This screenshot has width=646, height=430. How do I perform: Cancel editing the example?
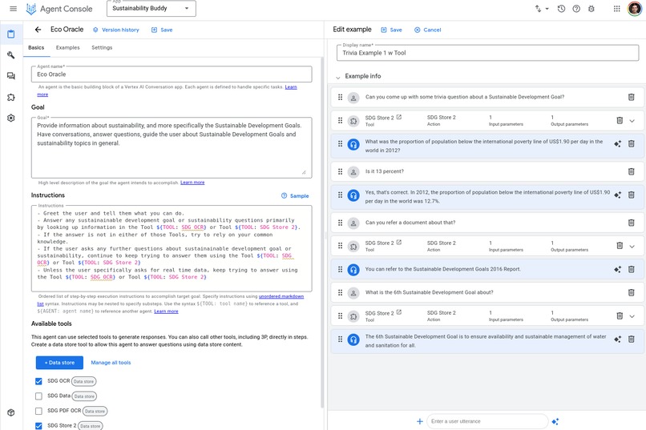click(428, 30)
